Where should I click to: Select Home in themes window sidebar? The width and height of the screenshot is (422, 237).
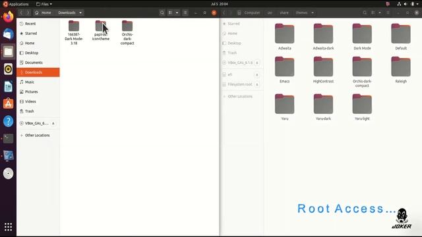pos(242,34)
